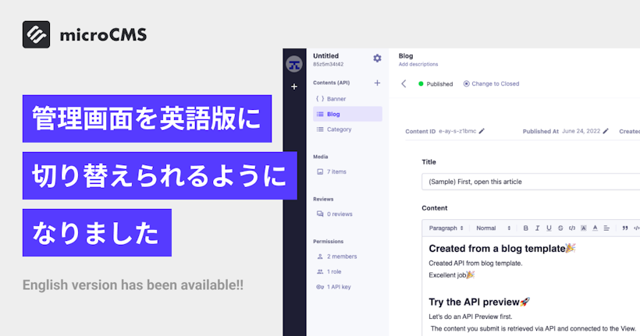Toggle strikethrough formatting in editor
The image size is (640, 336).
[x=560, y=228]
